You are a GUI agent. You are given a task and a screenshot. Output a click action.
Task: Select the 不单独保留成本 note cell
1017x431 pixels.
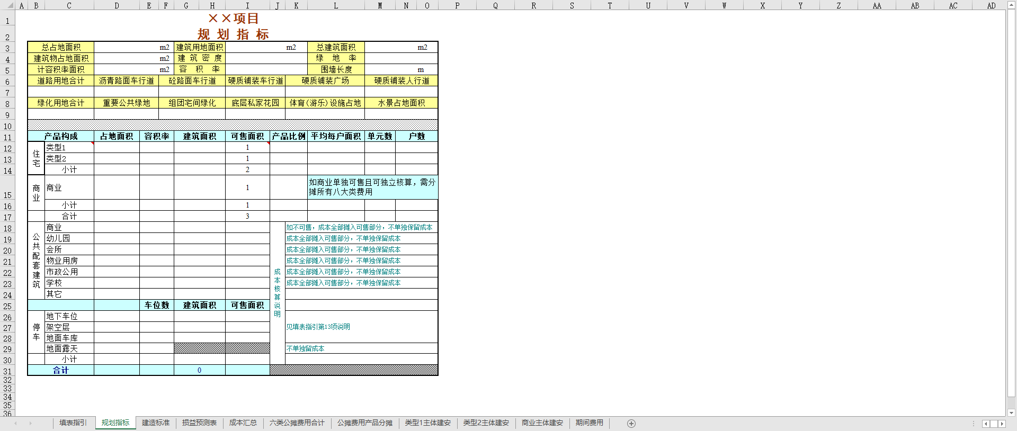pos(361,348)
